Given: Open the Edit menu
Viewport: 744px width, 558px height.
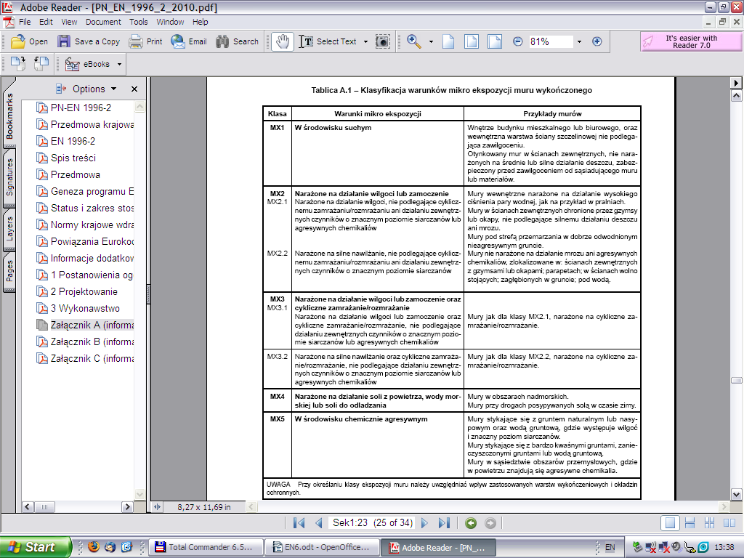Looking at the screenshot, I should pyautogui.click(x=46, y=22).
